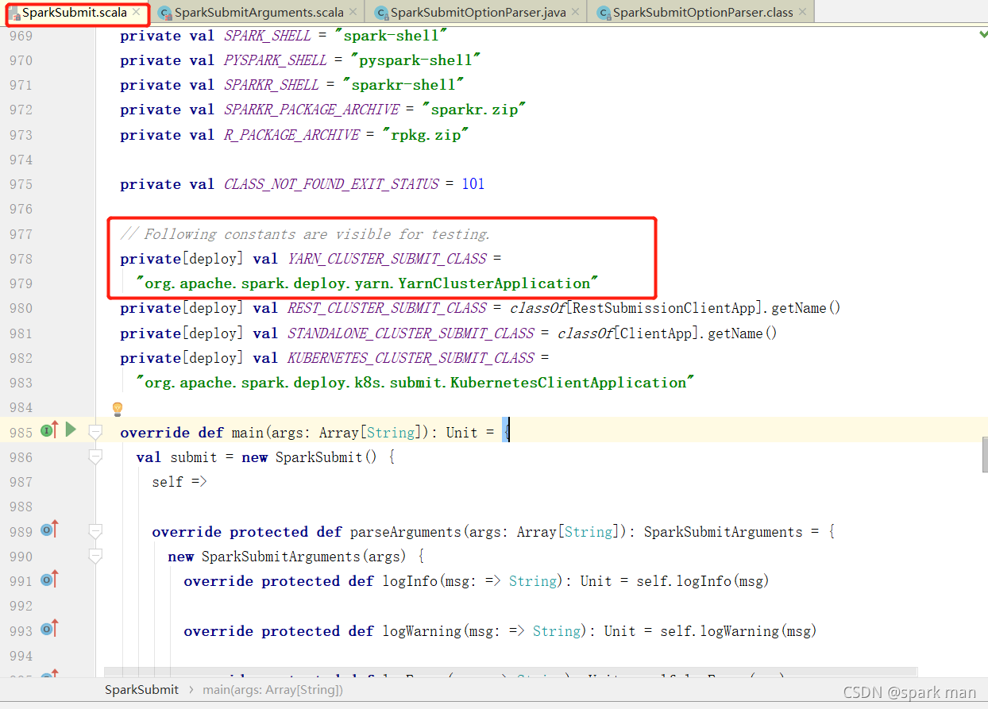Close the SparkSubmit.scala tab
This screenshot has height=709, width=988.
(x=137, y=13)
